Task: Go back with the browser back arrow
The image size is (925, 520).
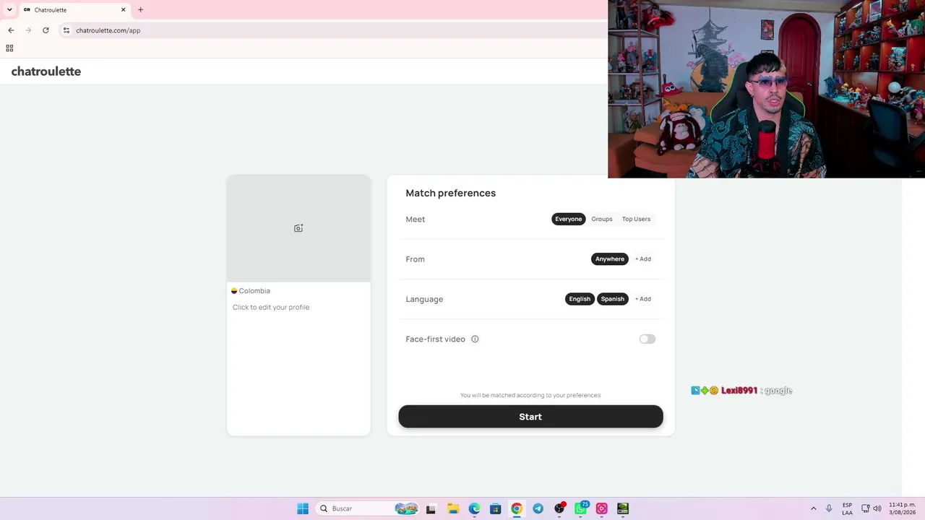Action: pyautogui.click(x=11, y=30)
